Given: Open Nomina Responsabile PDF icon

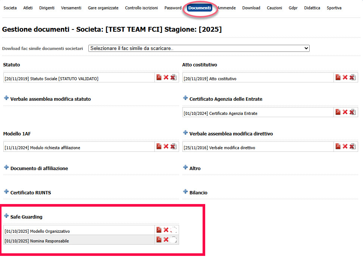Looking at the screenshot, I should (x=159, y=239).
